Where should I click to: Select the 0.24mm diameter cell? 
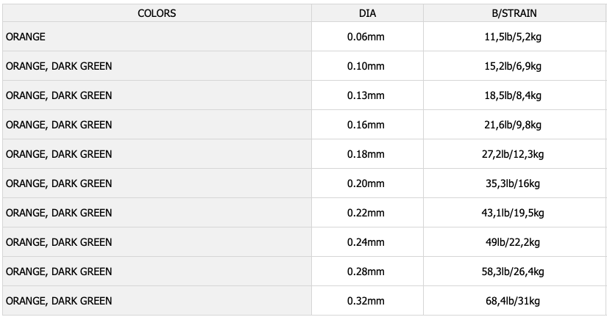[367, 242]
